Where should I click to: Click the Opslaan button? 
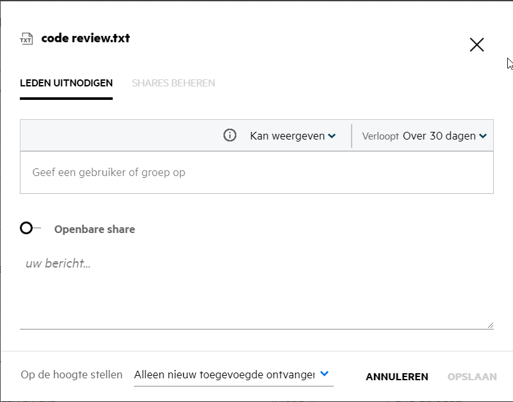472,377
